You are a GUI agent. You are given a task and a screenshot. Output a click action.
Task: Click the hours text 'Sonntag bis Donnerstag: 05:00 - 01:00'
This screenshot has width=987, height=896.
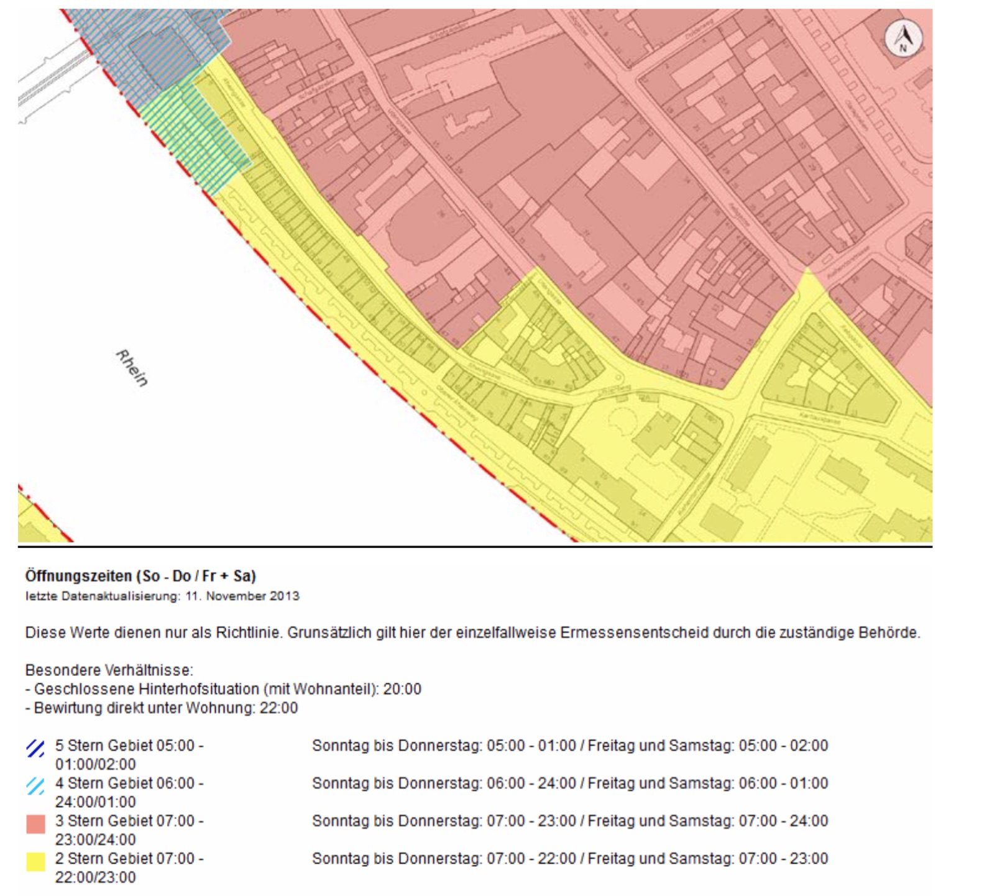click(x=444, y=746)
